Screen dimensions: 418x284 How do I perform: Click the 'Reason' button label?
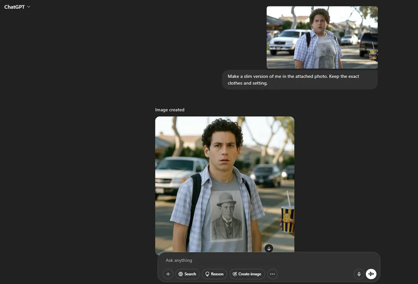click(217, 274)
